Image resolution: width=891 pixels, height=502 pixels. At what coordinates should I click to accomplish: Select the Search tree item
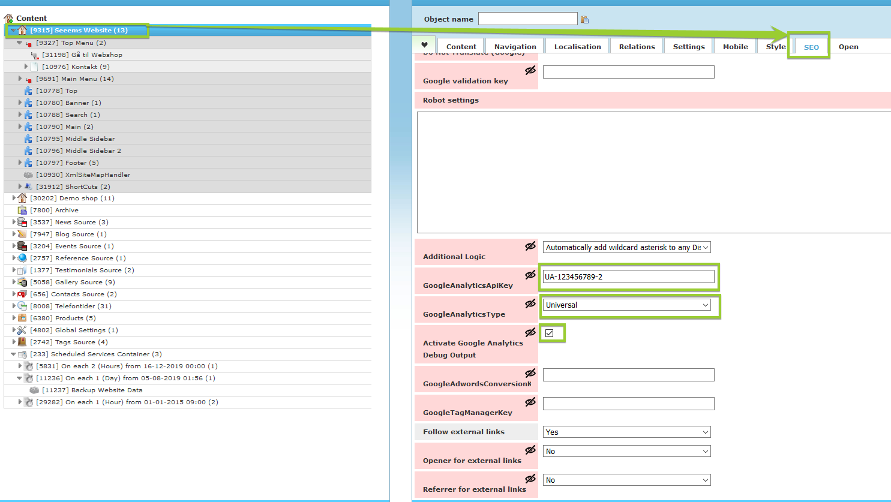pyautogui.click(x=68, y=115)
